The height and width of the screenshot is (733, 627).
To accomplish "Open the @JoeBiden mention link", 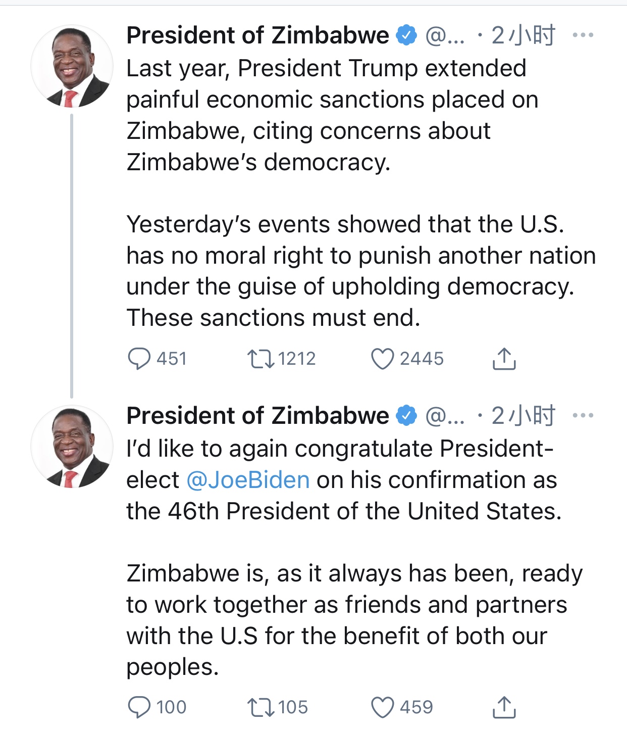I will coord(248,480).
